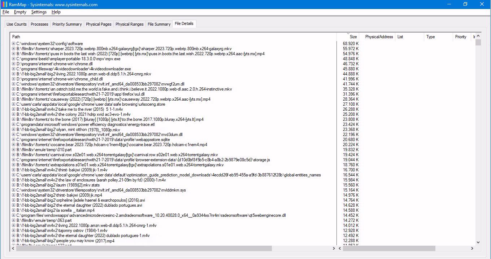Sort by the Priority column header
The height and width of the screenshot is (259, 491).
[x=462, y=36]
